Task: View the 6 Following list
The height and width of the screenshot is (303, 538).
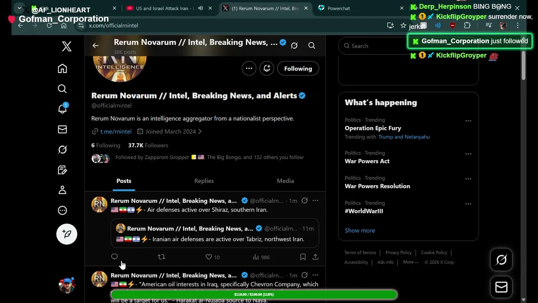Action: (105, 145)
